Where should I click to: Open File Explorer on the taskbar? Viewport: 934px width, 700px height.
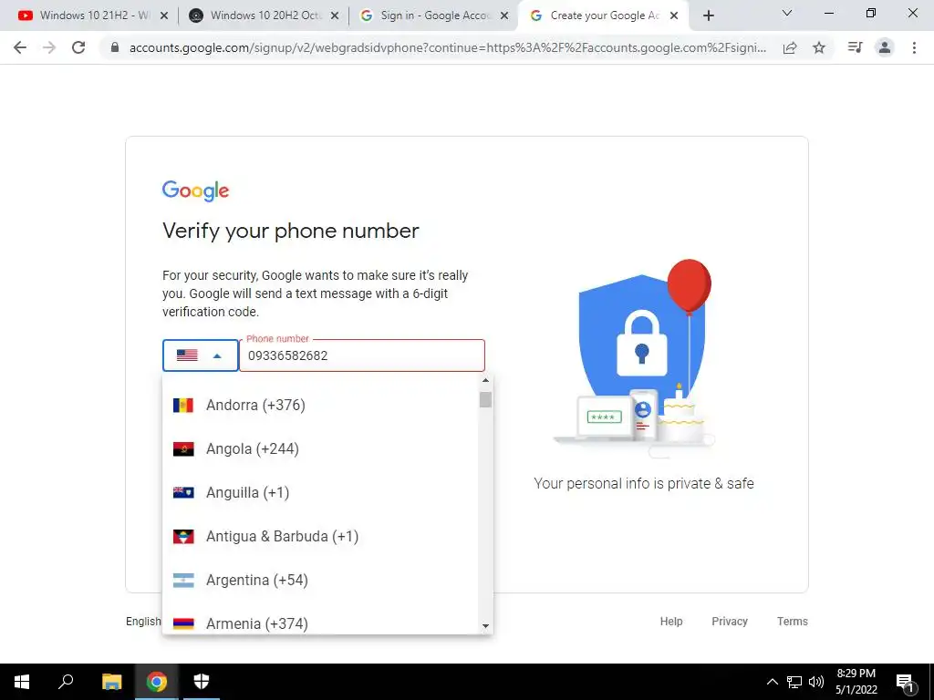[x=111, y=681]
